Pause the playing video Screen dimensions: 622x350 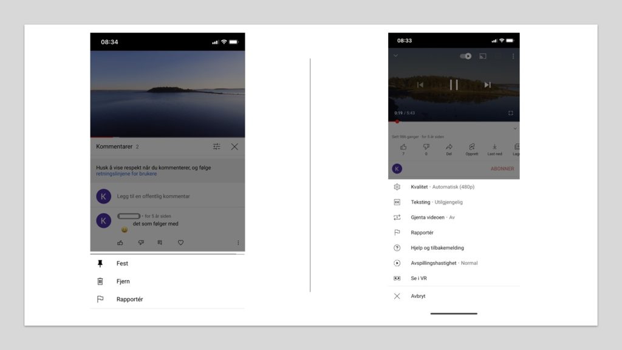pos(454,84)
